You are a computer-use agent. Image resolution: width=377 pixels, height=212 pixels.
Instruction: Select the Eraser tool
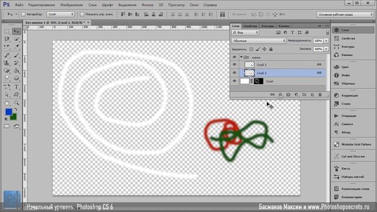6,71
